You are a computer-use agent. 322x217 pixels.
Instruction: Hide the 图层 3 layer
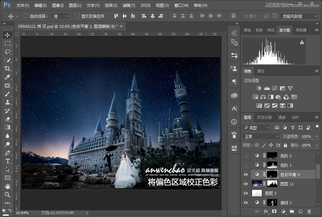[x=246, y=193]
